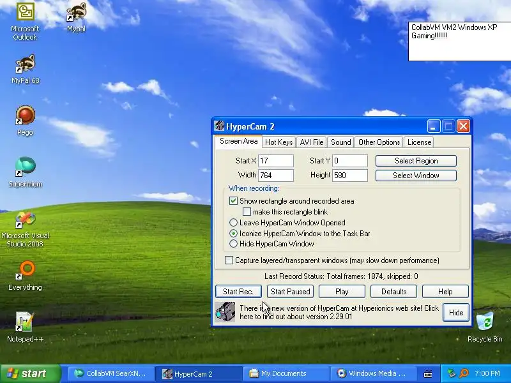Screen dimensions: 511x383
Task: Select Microsoft Visual Studio 2008 desktop icon
Action: tap(25, 229)
